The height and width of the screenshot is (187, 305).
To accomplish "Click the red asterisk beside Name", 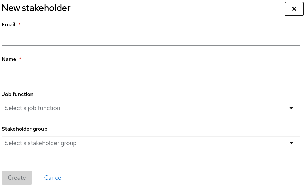I will (20, 59).
